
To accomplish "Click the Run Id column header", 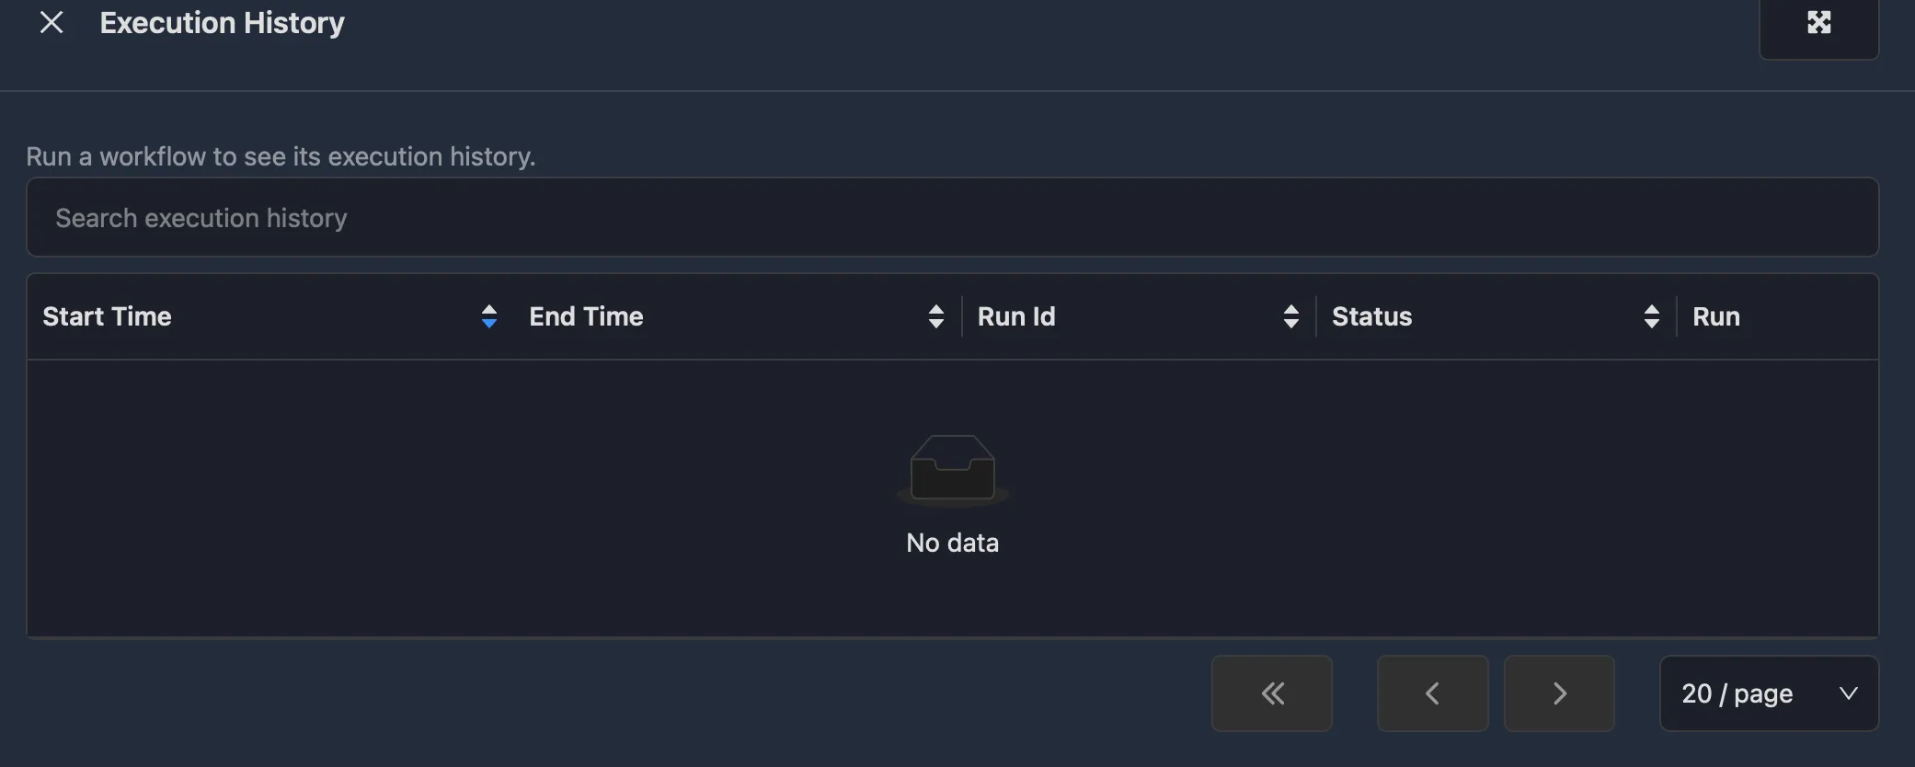I will tap(1139, 316).
